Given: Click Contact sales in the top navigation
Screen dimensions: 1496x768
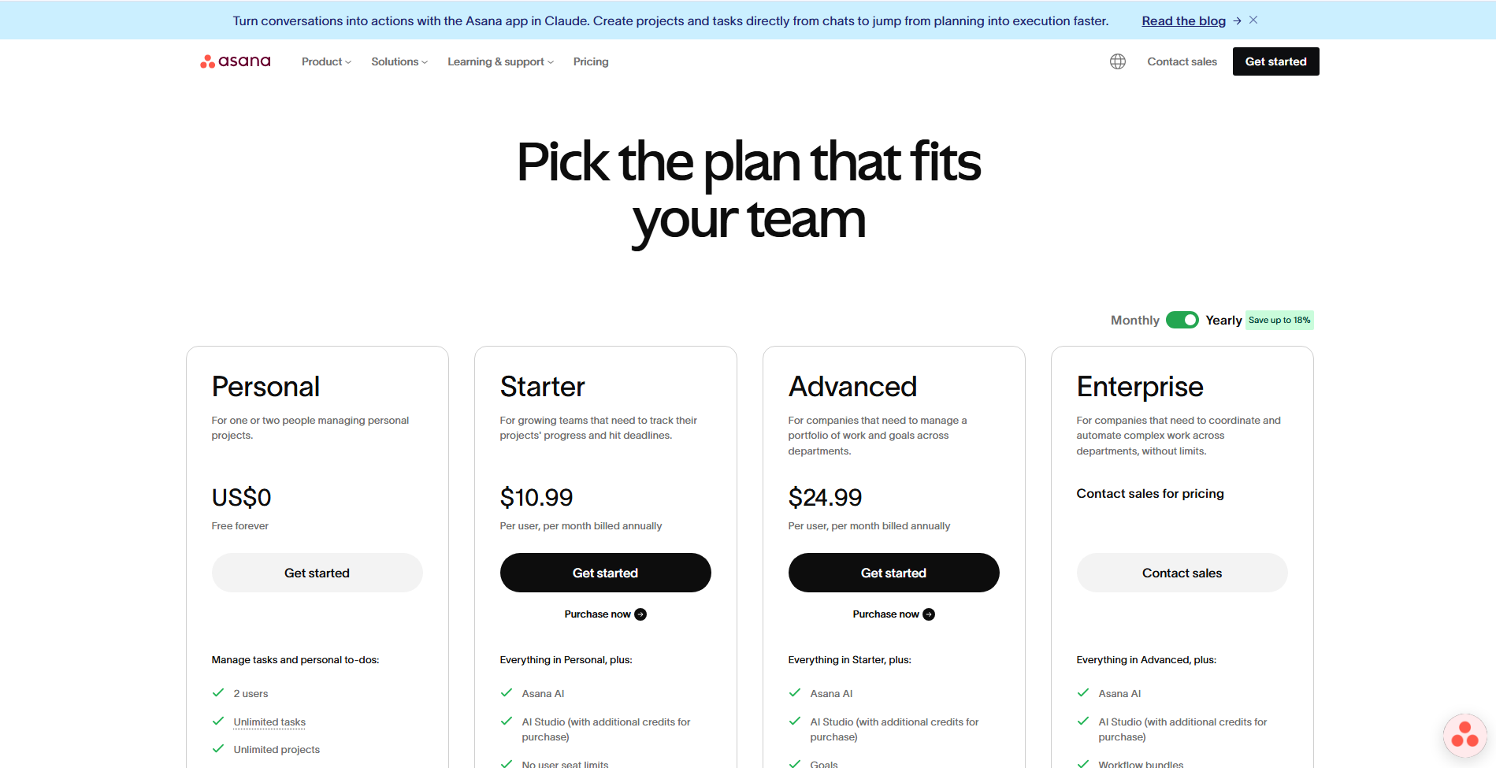Looking at the screenshot, I should pyautogui.click(x=1182, y=61).
